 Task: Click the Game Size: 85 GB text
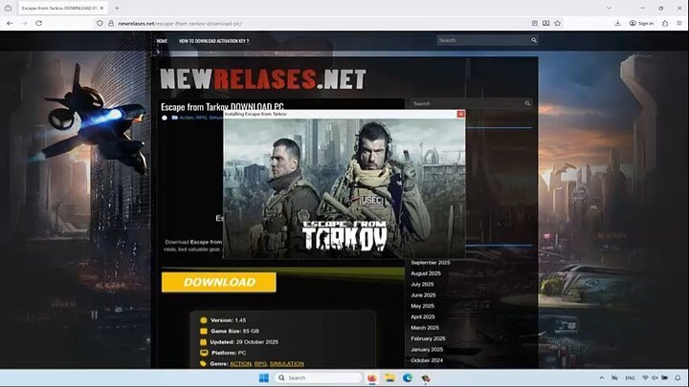tap(234, 332)
